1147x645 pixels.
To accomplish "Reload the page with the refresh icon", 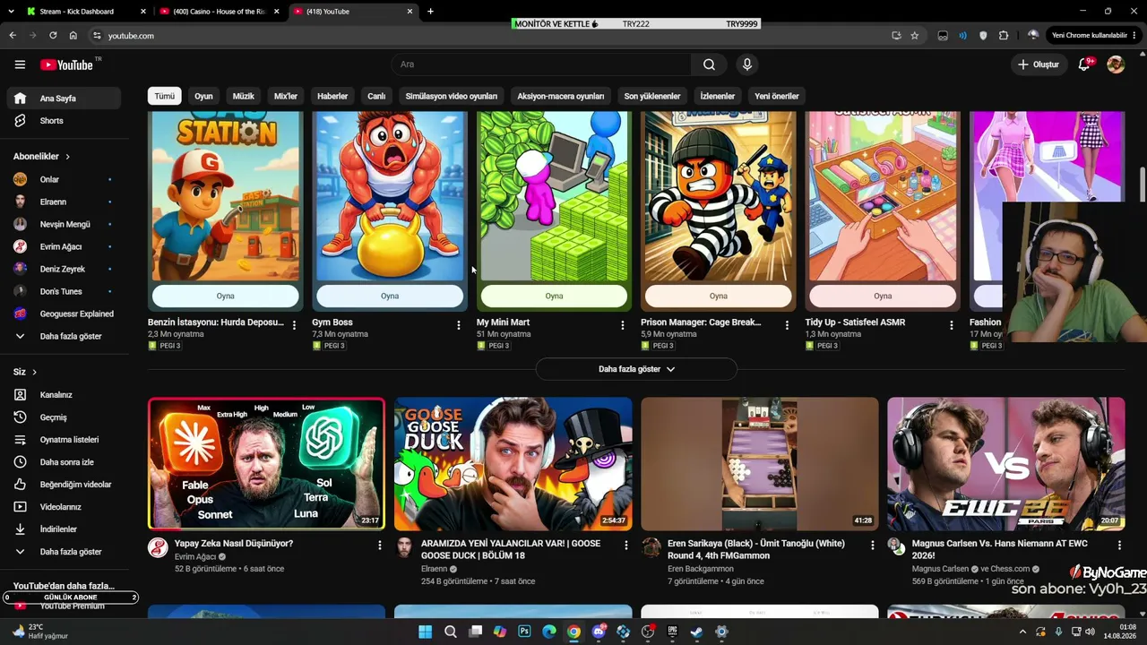I will click(x=53, y=36).
